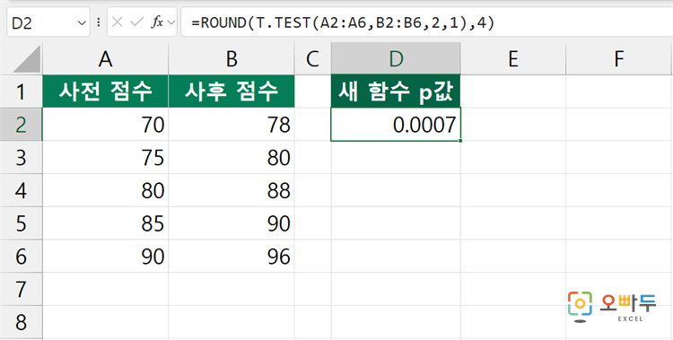Viewport: 673px width, 340px height.
Task: Click the Name Box showing D2
Action: pyautogui.click(x=48, y=22)
